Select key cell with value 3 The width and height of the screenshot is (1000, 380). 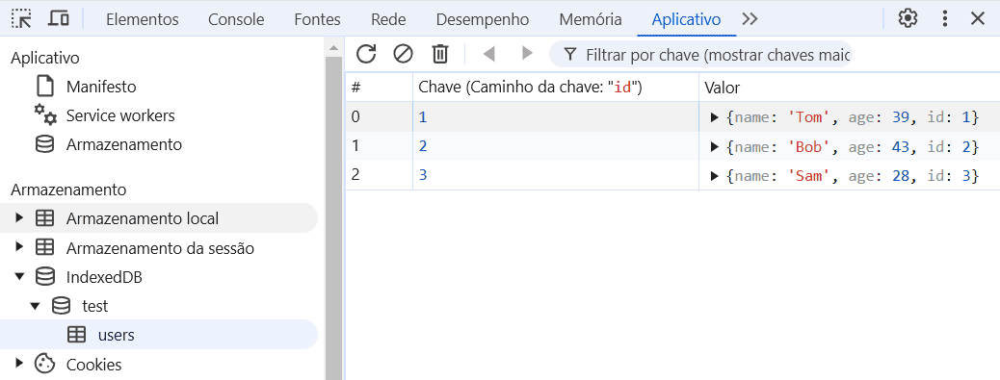pos(556,176)
